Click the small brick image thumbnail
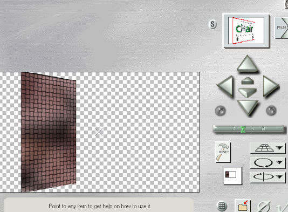 [x=232, y=176]
